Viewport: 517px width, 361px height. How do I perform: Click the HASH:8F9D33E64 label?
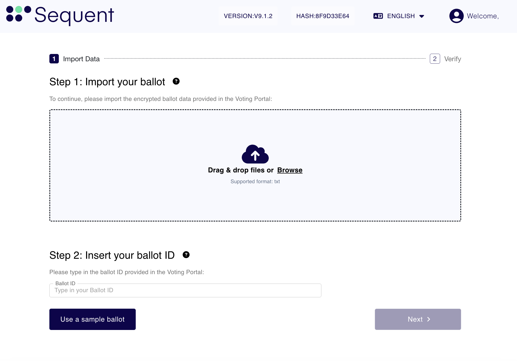pyautogui.click(x=322, y=16)
